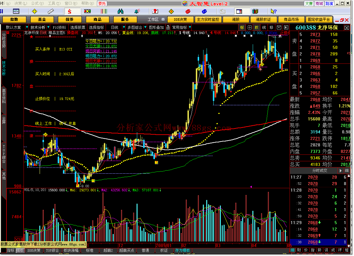Image resolution: width=354 pixels, height=256 pixels.
Task: Click the 商品 yellow button
Action: tap(97, 20)
